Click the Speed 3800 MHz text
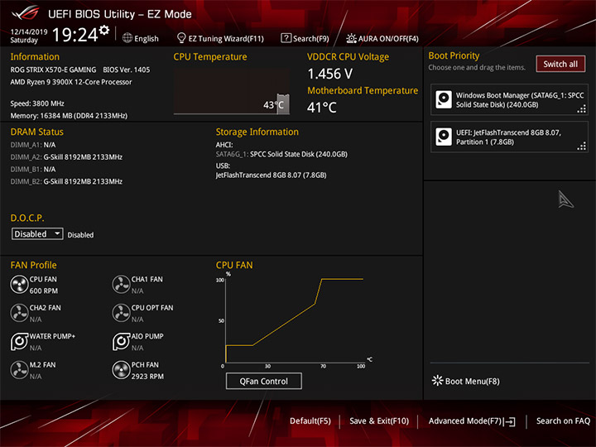The image size is (596, 447). pyautogui.click(x=37, y=103)
